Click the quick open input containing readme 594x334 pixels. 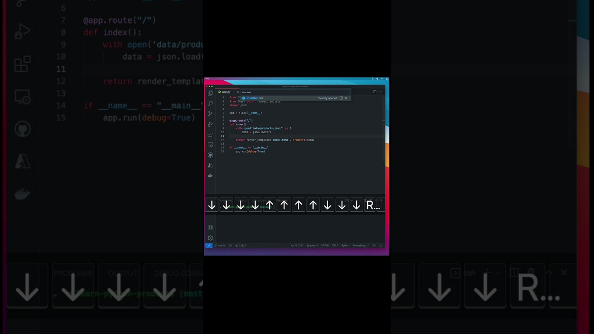click(295, 92)
